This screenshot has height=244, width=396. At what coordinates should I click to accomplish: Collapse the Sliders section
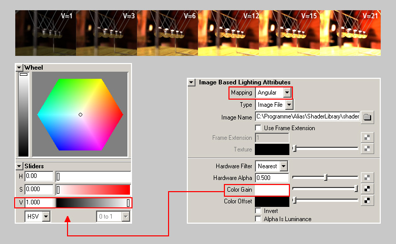(x=19, y=166)
